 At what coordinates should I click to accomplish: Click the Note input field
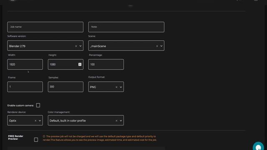click(126, 27)
